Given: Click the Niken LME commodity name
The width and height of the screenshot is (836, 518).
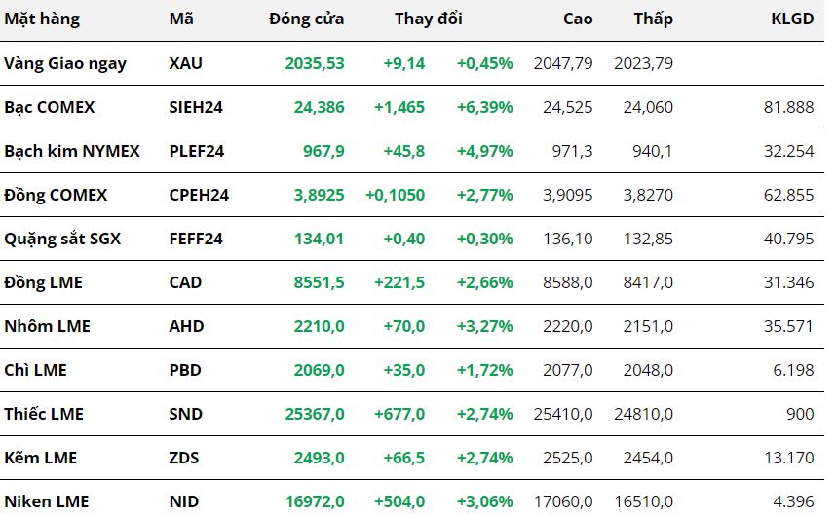Looking at the screenshot, I should pos(47,501).
